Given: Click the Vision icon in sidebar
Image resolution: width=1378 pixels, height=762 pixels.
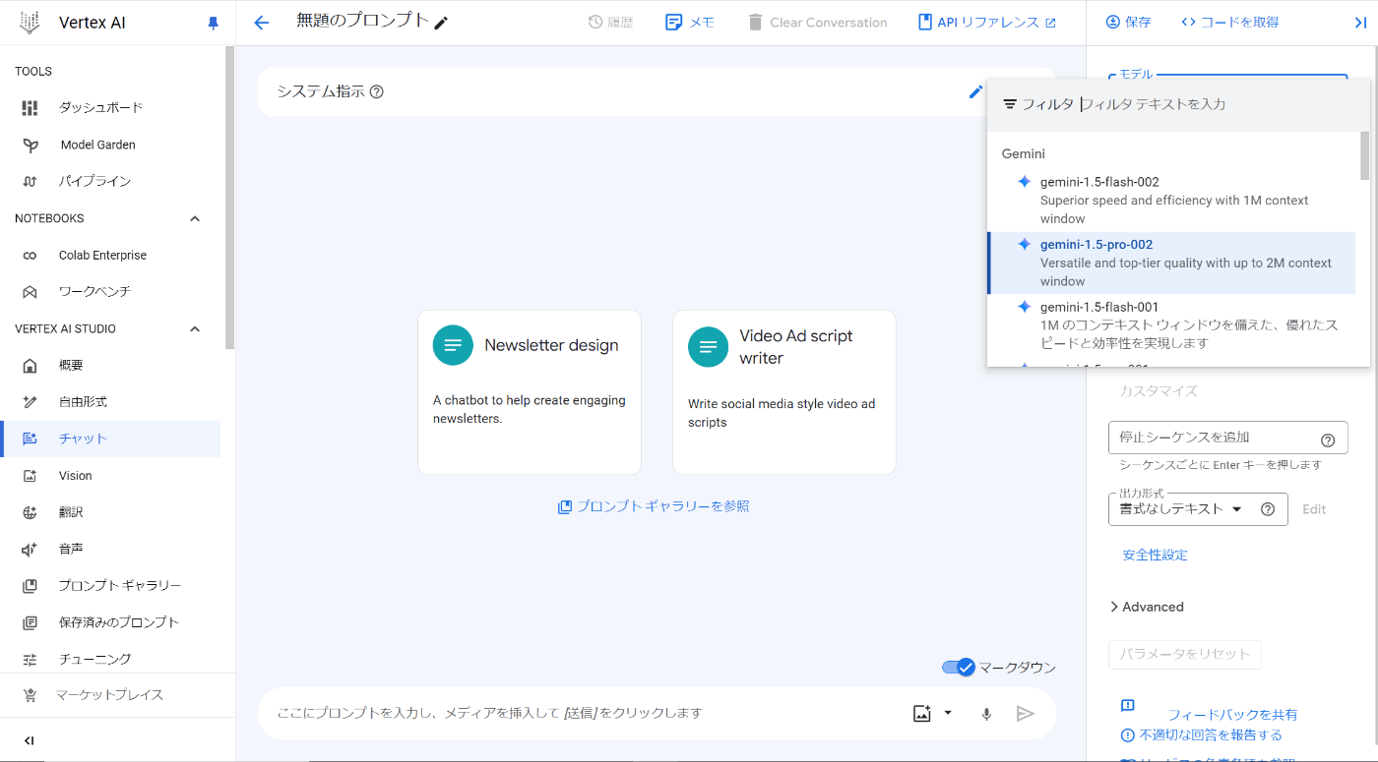Looking at the screenshot, I should click(x=30, y=476).
